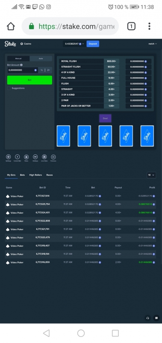The height and width of the screenshot is (343, 162).
Task: Click the blue Deposit button
Action: coord(93,44)
